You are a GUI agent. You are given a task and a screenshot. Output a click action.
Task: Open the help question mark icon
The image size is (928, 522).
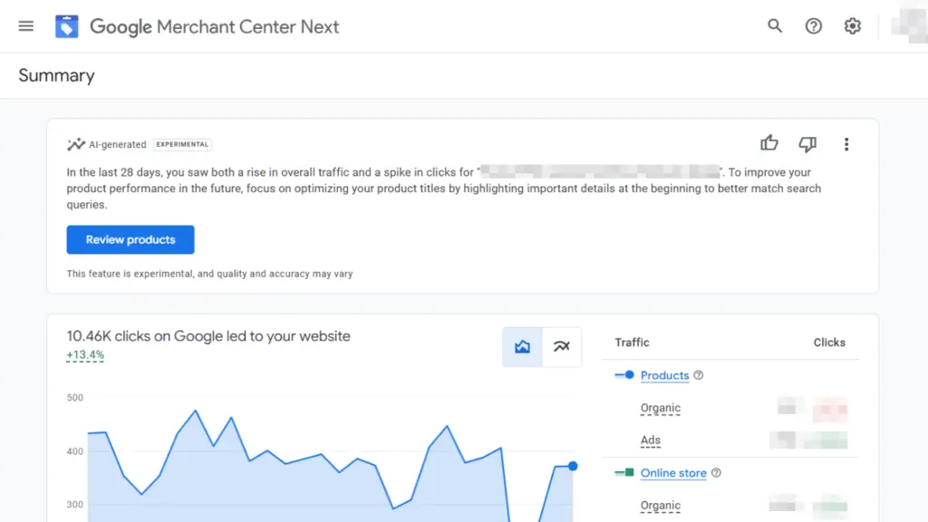point(814,26)
